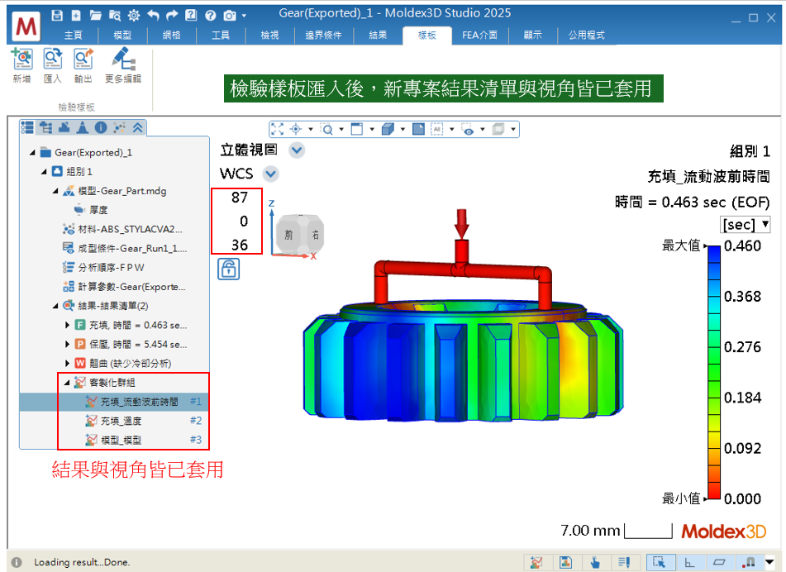Click the 輸出 export template icon

tap(83, 60)
